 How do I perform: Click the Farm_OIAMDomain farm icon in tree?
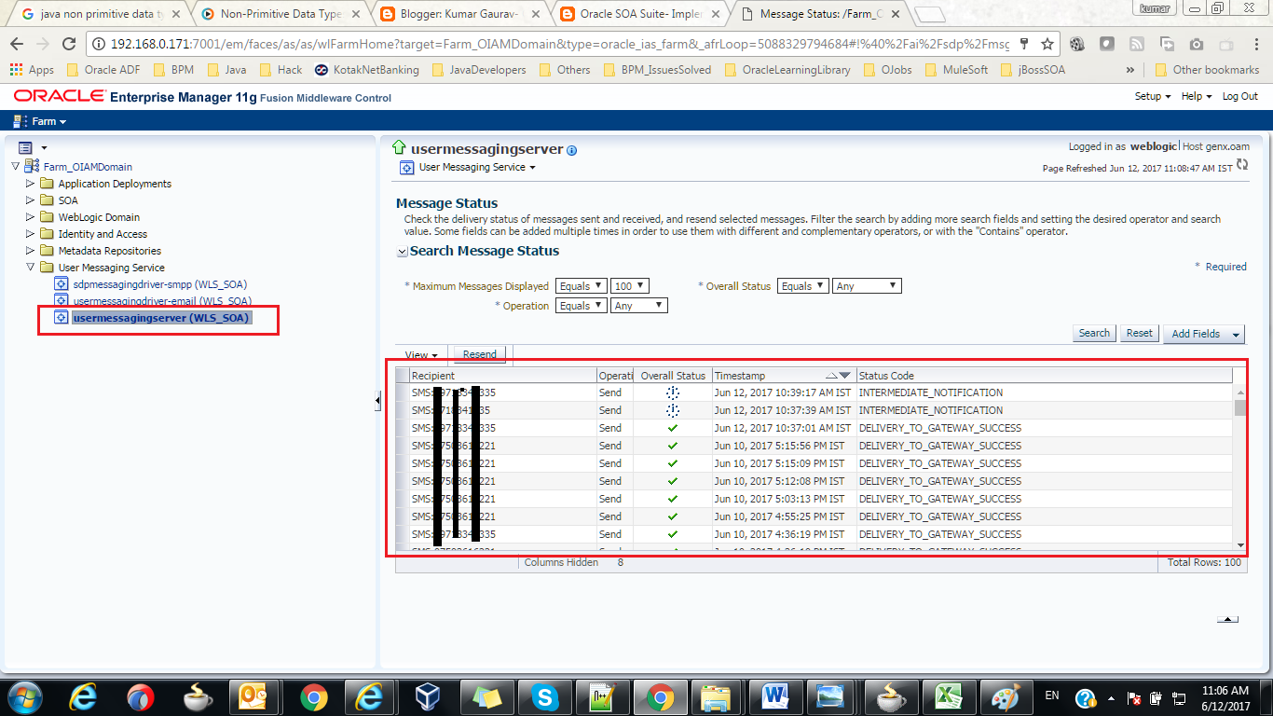coord(32,166)
